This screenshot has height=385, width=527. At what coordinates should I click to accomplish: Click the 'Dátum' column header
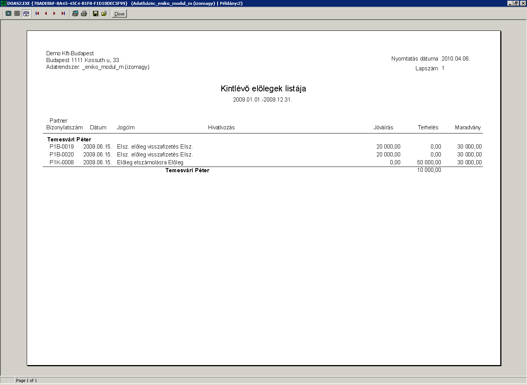coord(98,127)
